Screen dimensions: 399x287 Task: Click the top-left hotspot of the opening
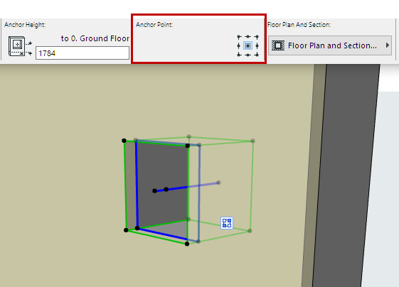pyautogui.click(x=124, y=141)
